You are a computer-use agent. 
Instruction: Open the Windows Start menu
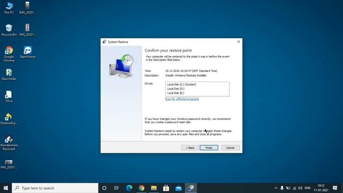tap(6, 188)
